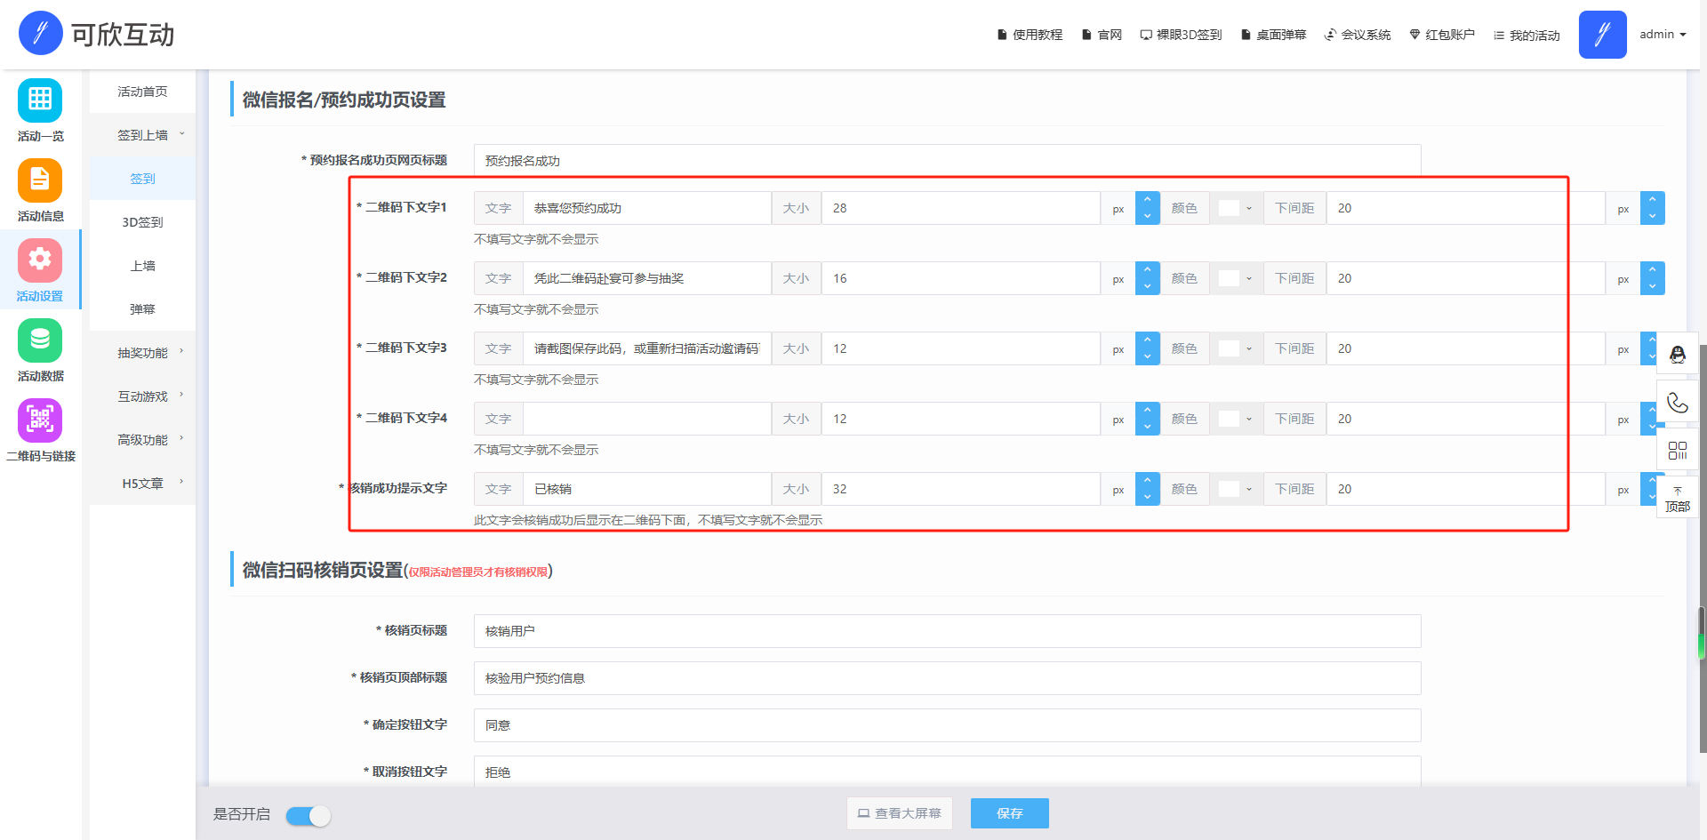The height and width of the screenshot is (840, 1707).
Task: Edit 核销页顶部标题 input field
Action: pyautogui.click(x=947, y=678)
